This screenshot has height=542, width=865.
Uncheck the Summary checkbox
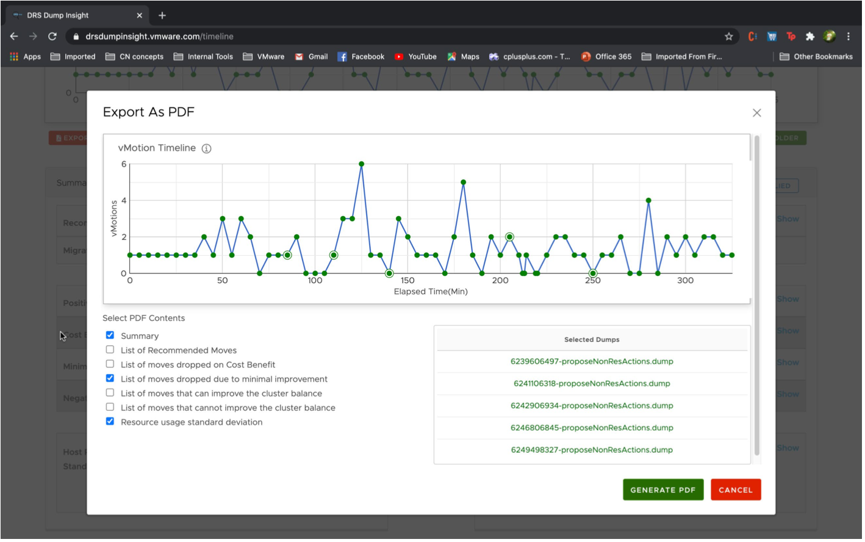point(110,336)
